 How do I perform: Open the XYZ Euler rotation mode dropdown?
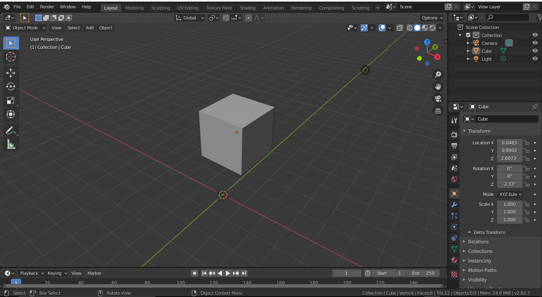click(510, 194)
